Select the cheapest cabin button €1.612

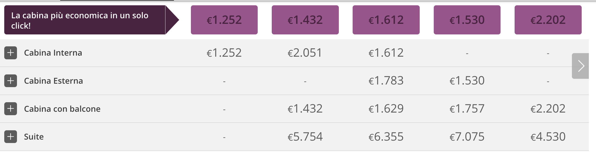click(386, 20)
